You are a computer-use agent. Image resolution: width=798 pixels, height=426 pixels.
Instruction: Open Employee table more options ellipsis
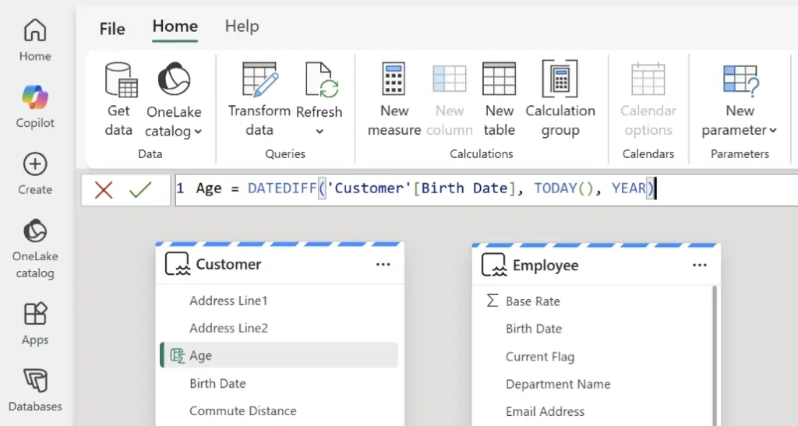click(x=699, y=266)
